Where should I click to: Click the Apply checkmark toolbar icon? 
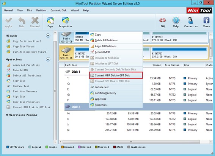point(8,20)
